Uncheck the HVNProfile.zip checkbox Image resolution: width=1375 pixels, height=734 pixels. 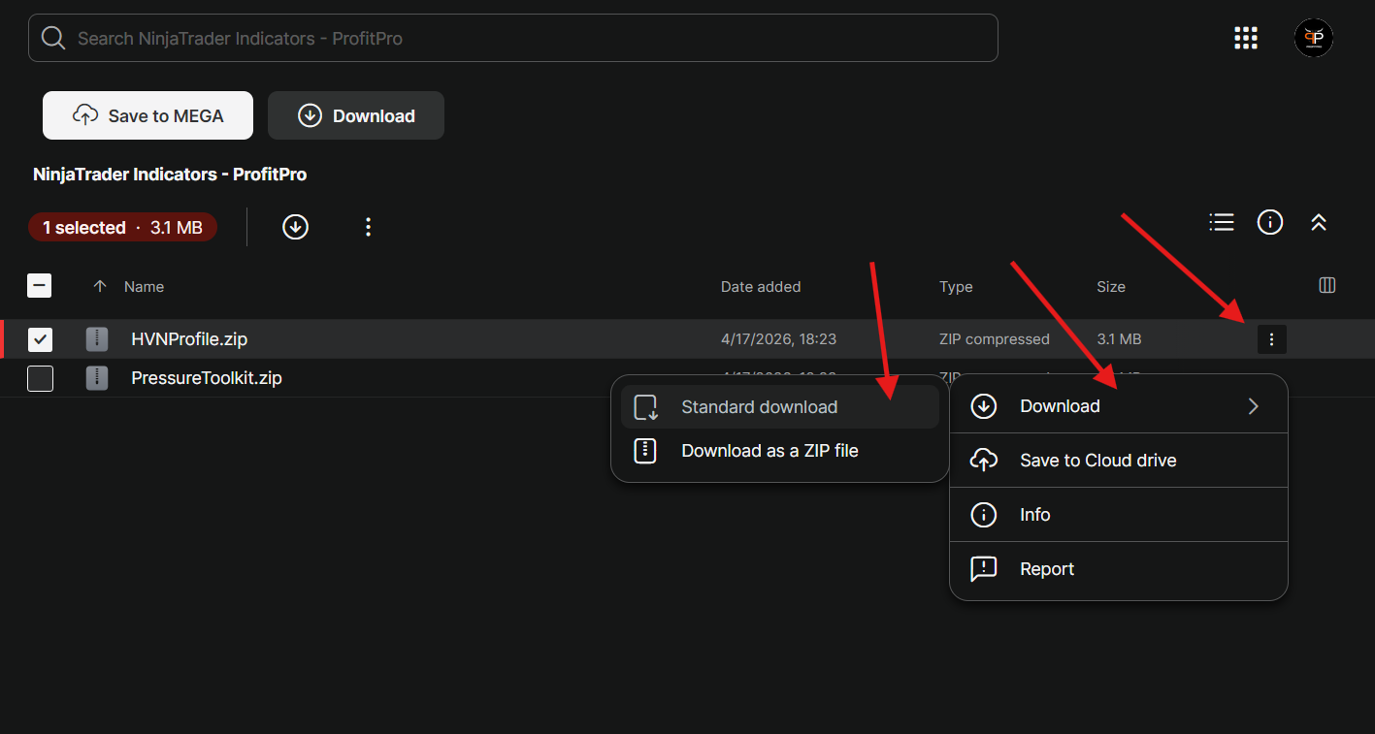40,339
